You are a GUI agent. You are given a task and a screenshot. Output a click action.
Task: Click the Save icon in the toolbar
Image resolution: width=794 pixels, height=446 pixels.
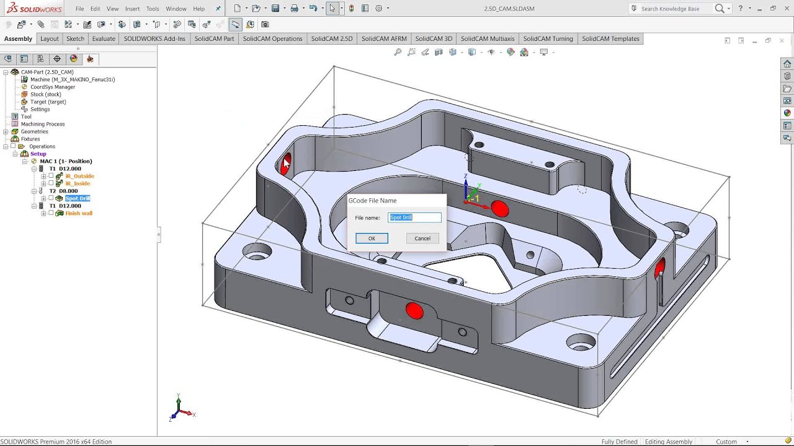275,9
